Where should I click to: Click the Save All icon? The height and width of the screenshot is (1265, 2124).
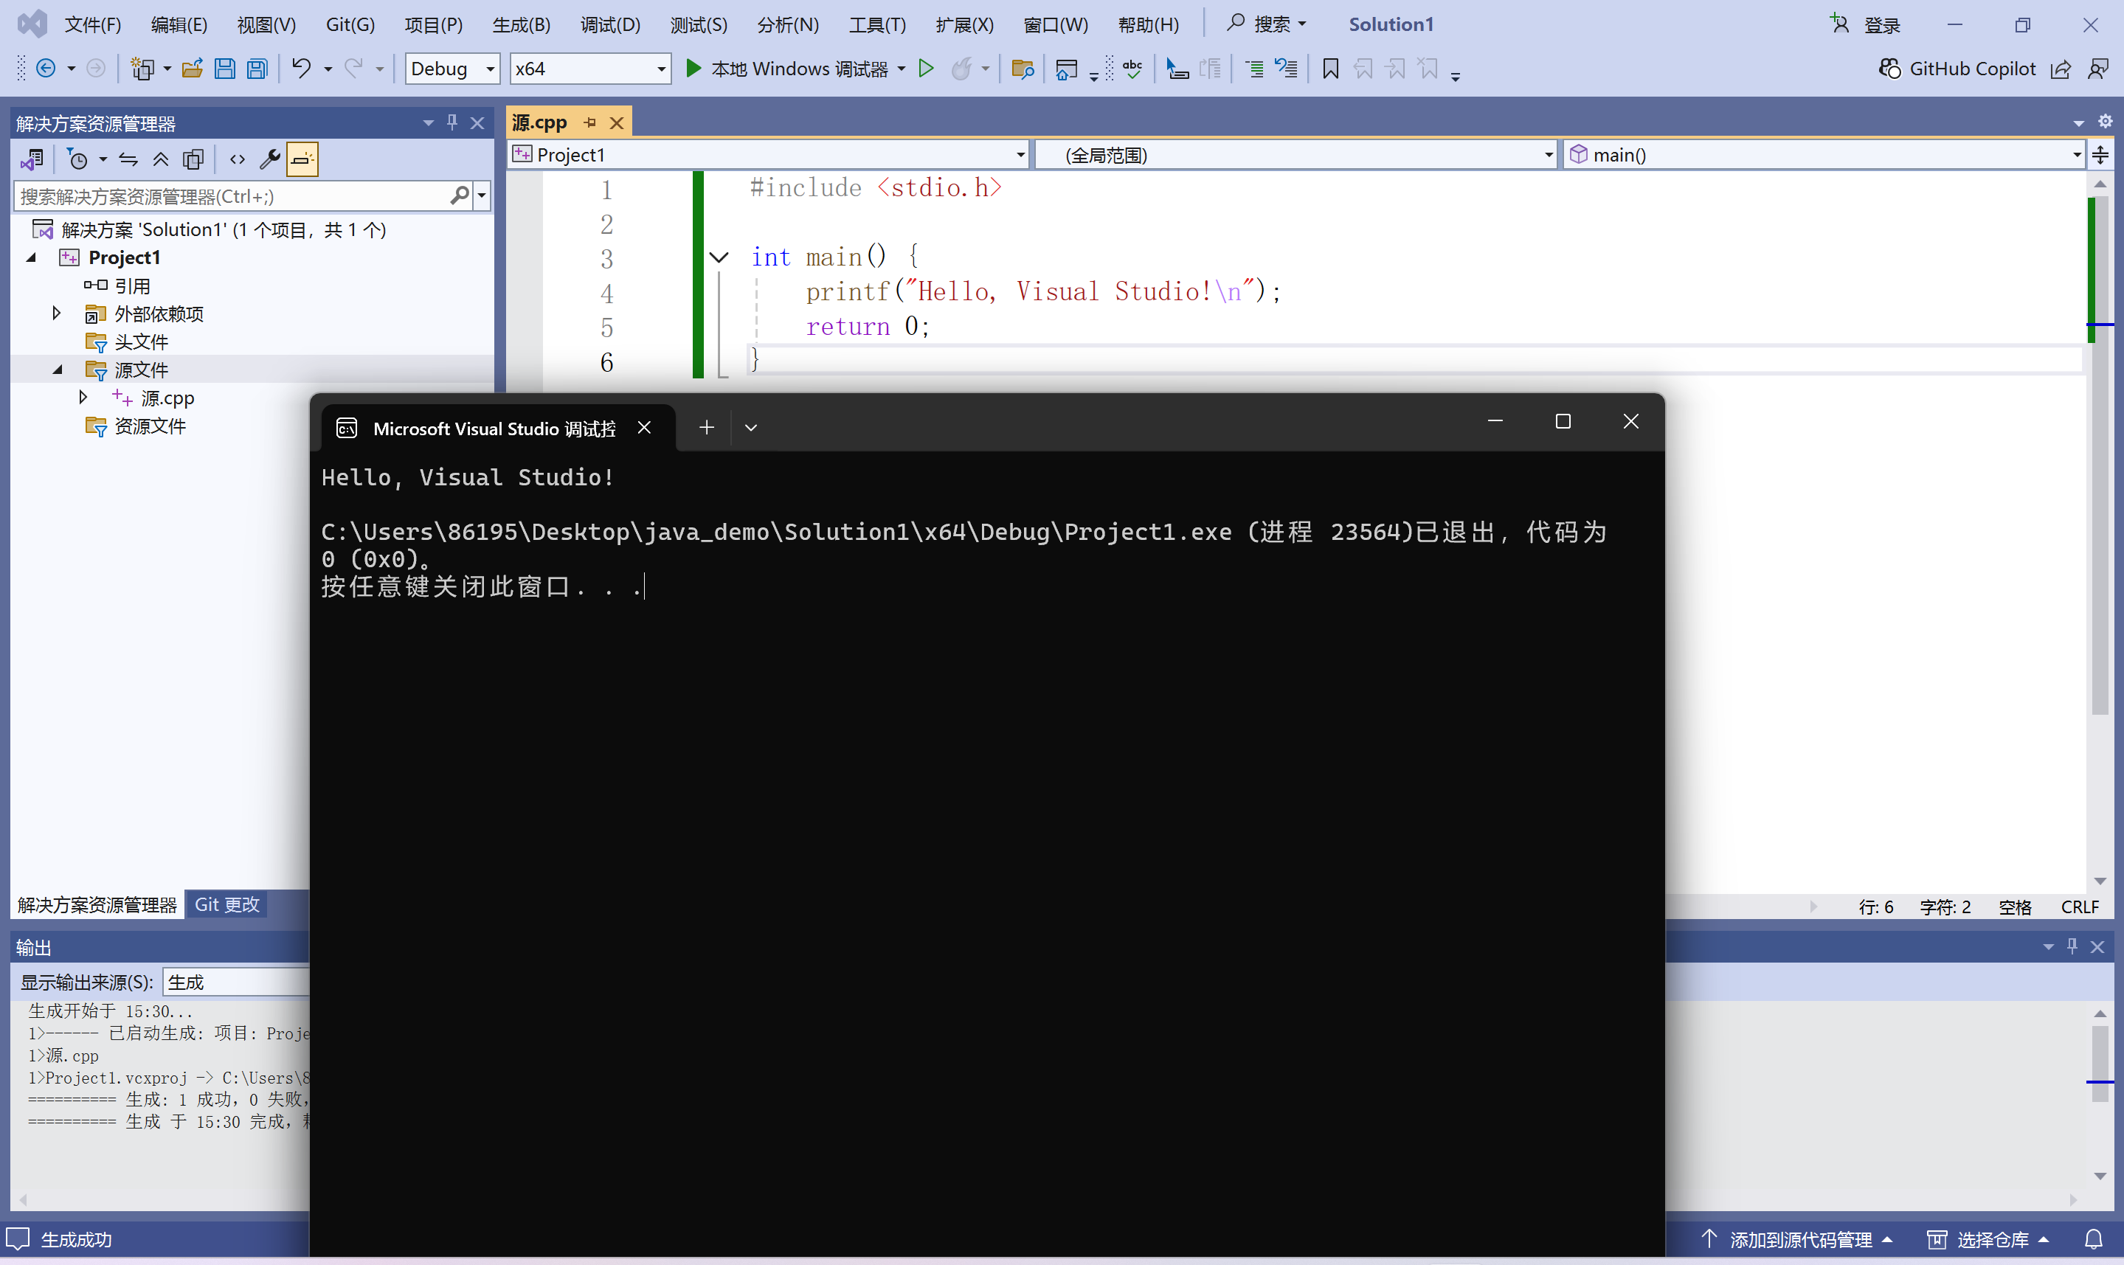click(x=257, y=68)
